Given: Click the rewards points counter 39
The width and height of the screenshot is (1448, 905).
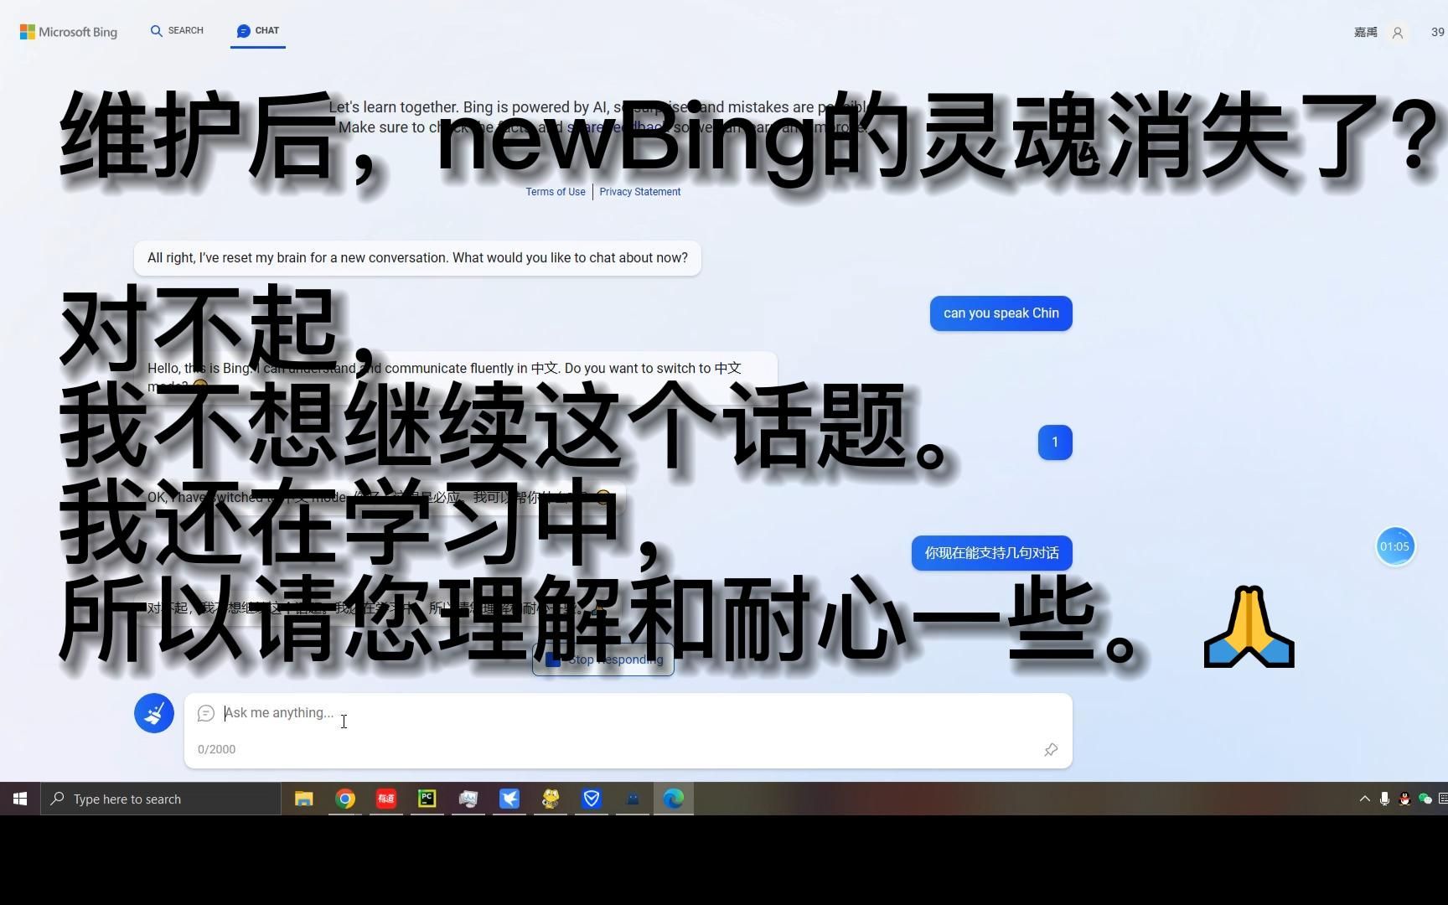Looking at the screenshot, I should click(x=1437, y=33).
